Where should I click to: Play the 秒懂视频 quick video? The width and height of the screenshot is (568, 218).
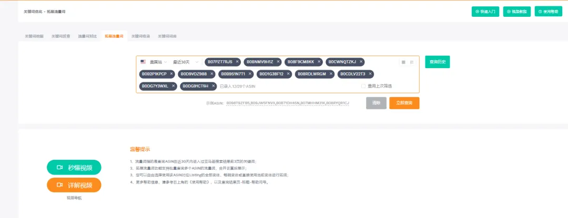pos(74,168)
